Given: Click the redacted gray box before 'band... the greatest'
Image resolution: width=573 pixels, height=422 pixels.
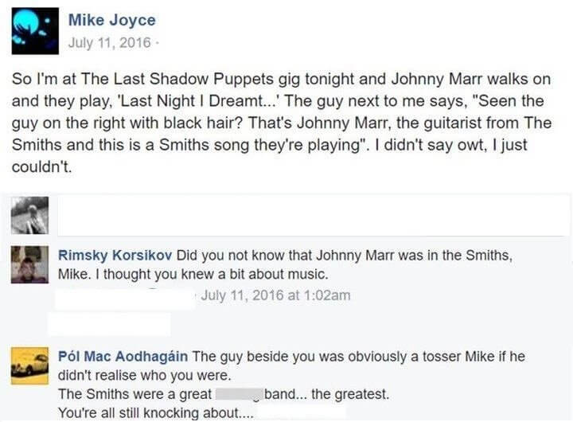Looking at the screenshot, I should (238, 394).
